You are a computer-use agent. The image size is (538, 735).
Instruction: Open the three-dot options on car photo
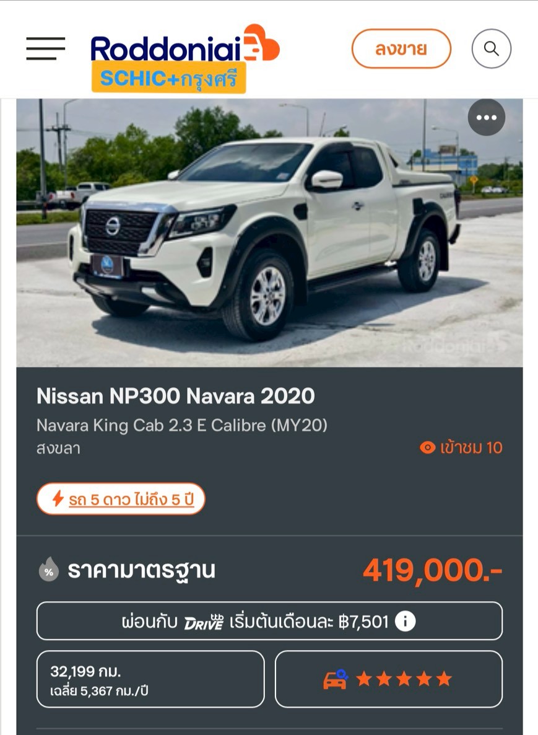(x=487, y=117)
